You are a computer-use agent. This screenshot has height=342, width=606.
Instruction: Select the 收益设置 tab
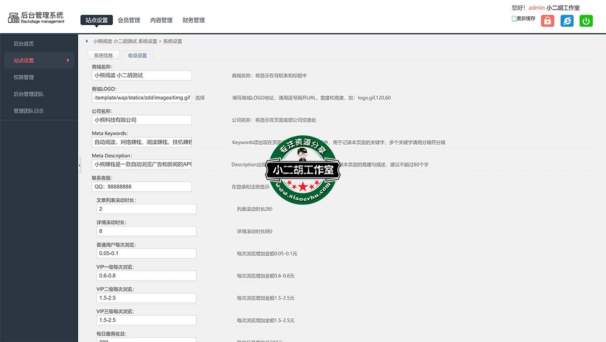click(137, 55)
